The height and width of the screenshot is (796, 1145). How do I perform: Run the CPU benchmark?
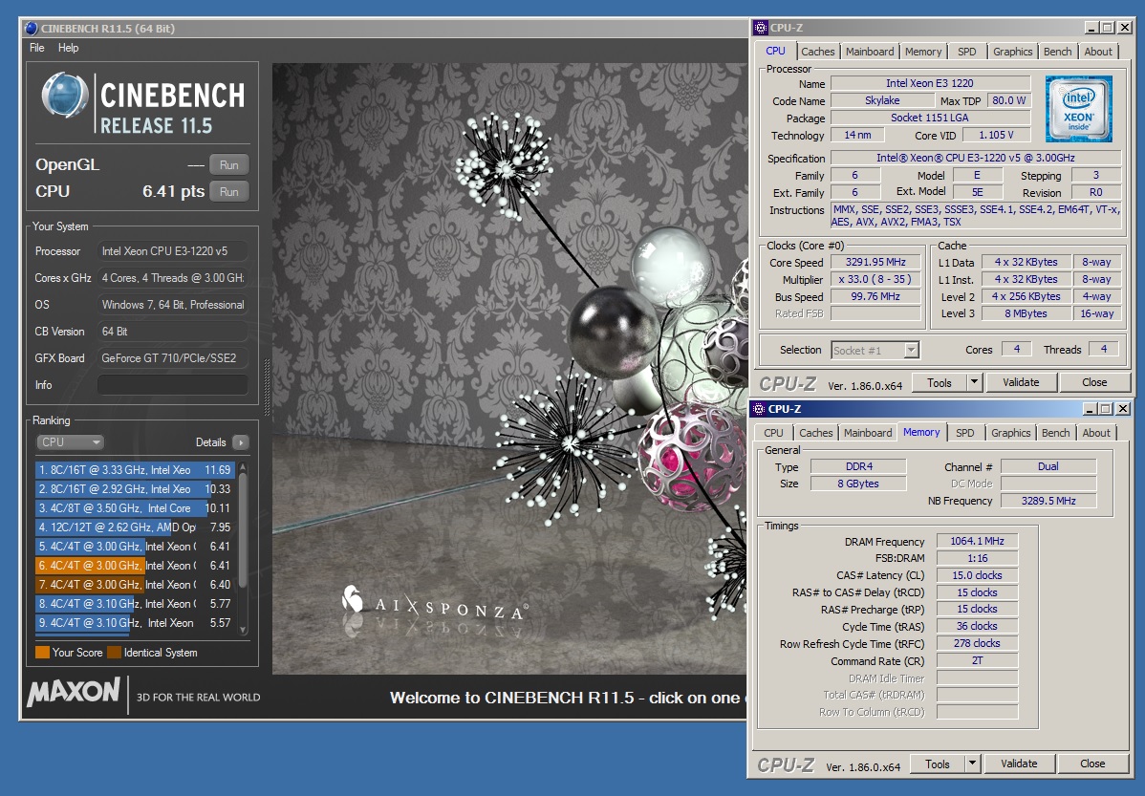pos(229,192)
